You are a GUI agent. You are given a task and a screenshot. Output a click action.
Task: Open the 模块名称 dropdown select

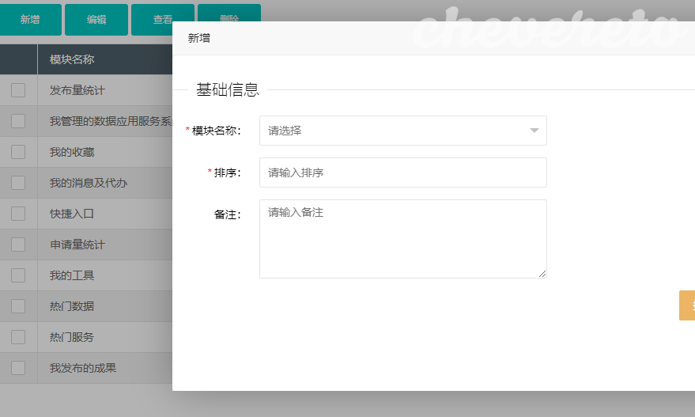coord(403,131)
